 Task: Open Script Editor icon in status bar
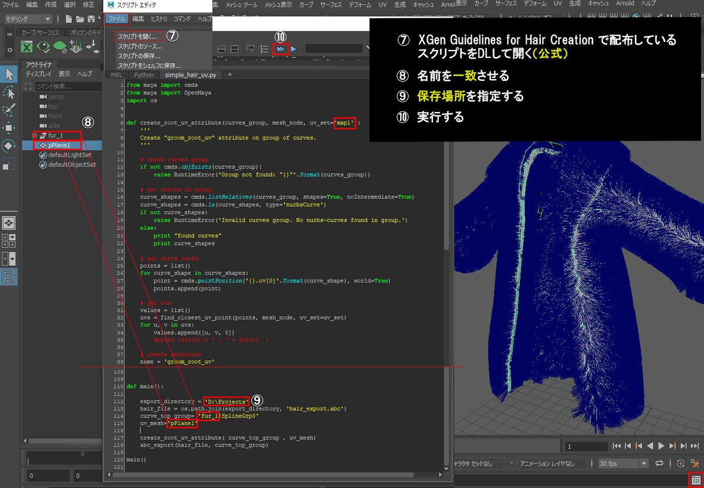tap(696, 480)
